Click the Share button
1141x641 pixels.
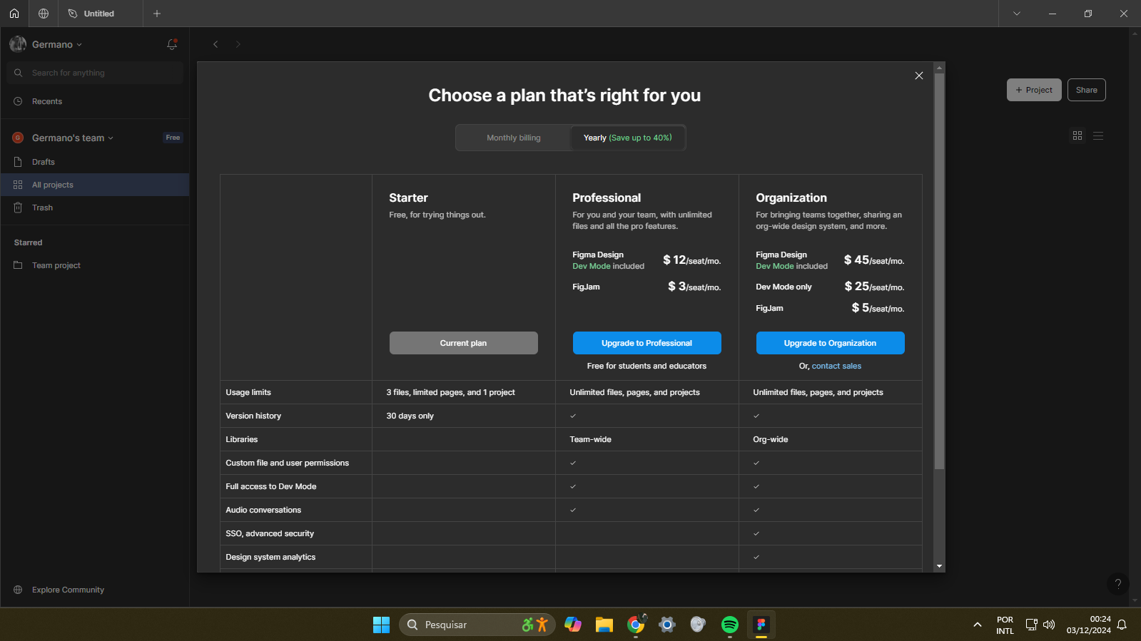coord(1087,90)
